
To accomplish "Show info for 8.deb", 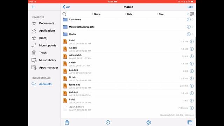I will (x=191, y=100).
